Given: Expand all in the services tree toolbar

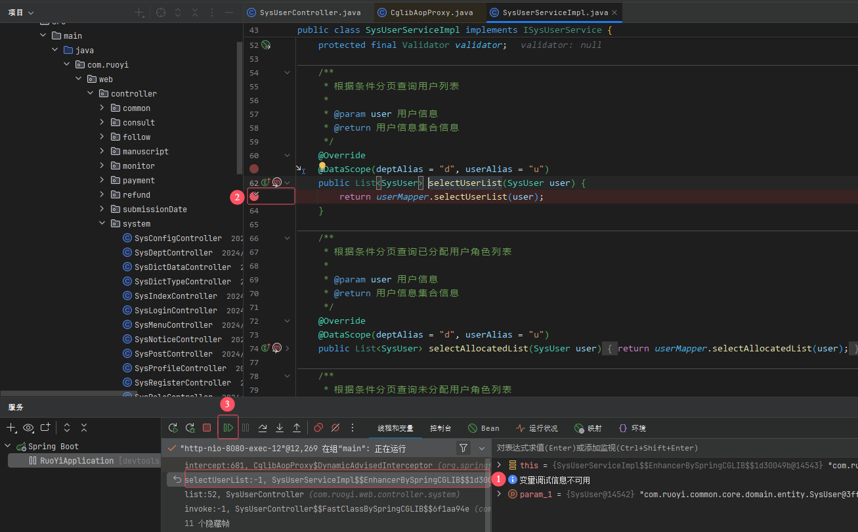Looking at the screenshot, I should 67,428.
